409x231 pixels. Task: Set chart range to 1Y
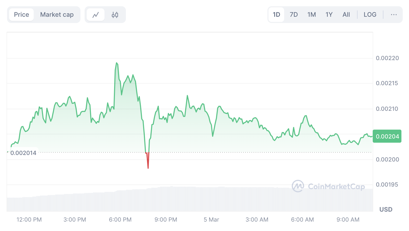329,15
